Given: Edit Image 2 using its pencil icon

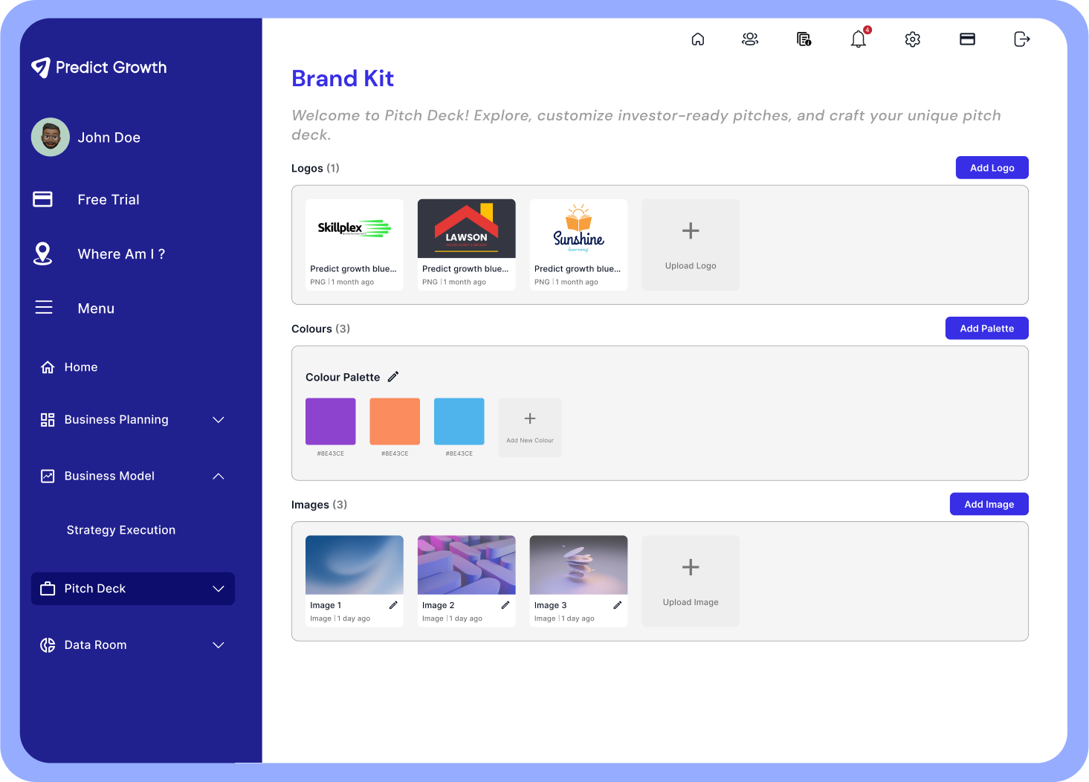Looking at the screenshot, I should click(x=505, y=605).
